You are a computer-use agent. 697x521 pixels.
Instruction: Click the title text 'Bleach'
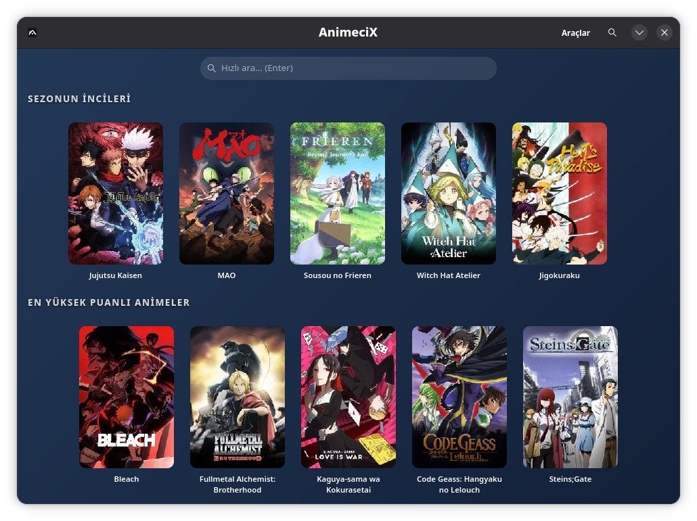(127, 479)
